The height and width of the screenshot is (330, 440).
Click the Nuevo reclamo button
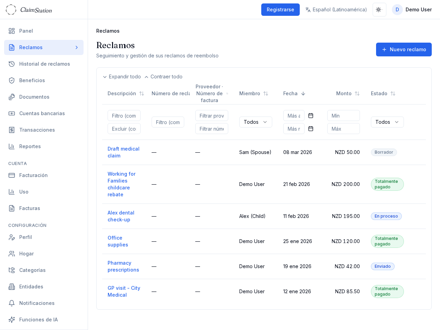[x=404, y=49]
